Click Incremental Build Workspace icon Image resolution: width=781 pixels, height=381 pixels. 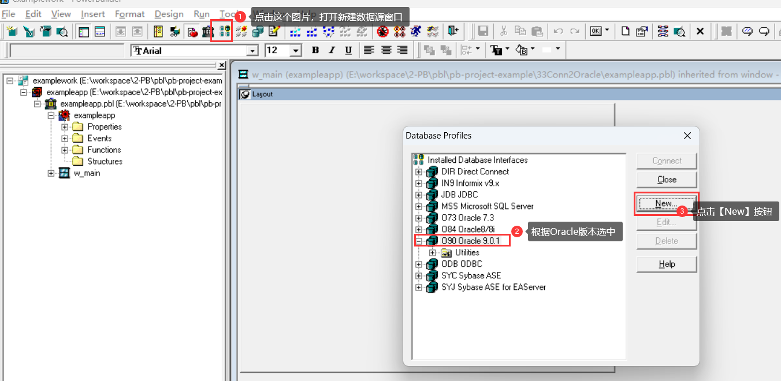tap(295, 31)
